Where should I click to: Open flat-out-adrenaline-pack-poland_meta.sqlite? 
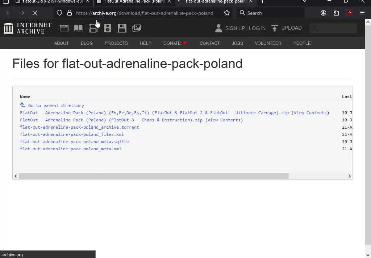click(x=75, y=142)
